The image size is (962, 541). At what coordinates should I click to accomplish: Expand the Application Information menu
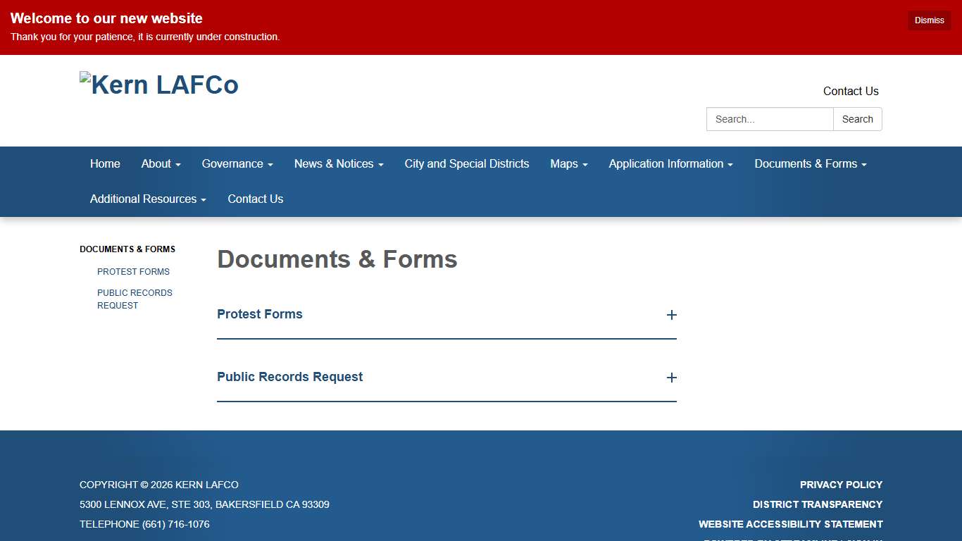point(670,163)
